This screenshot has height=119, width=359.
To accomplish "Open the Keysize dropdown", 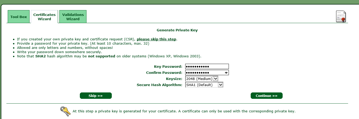I will click(x=202, y=79).
